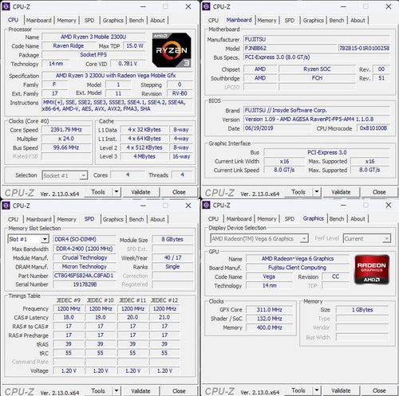
Task: Select Graphics tab in SPD window
Action: (113, 219)
